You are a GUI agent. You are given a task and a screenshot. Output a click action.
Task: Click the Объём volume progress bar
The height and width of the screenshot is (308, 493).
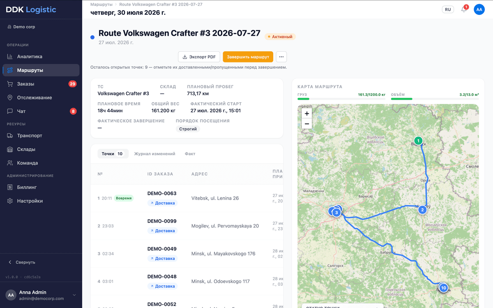point(435,99)
